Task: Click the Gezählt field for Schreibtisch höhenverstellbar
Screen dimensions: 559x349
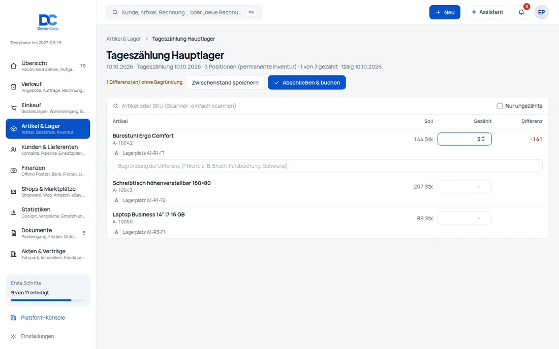Action: (464, 186)
